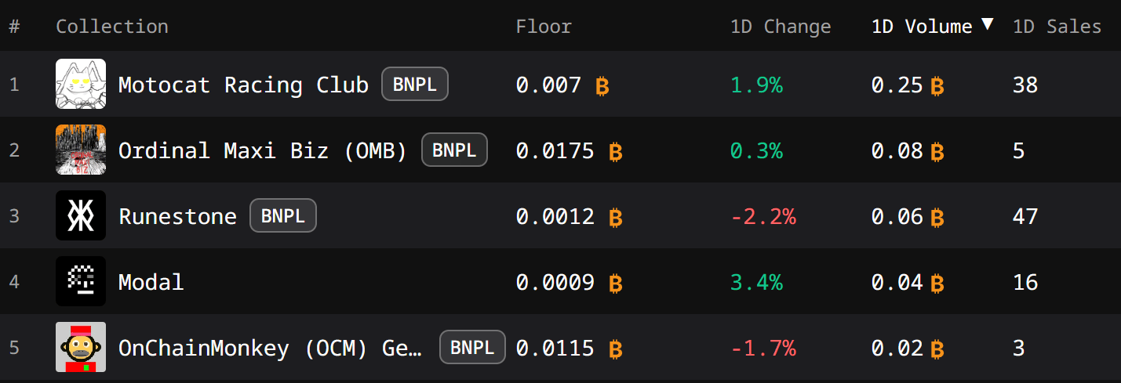Screen dimensions: 1121x383
Task: Click the Ordinal Maxi Biz collection image
Action: 81,150
